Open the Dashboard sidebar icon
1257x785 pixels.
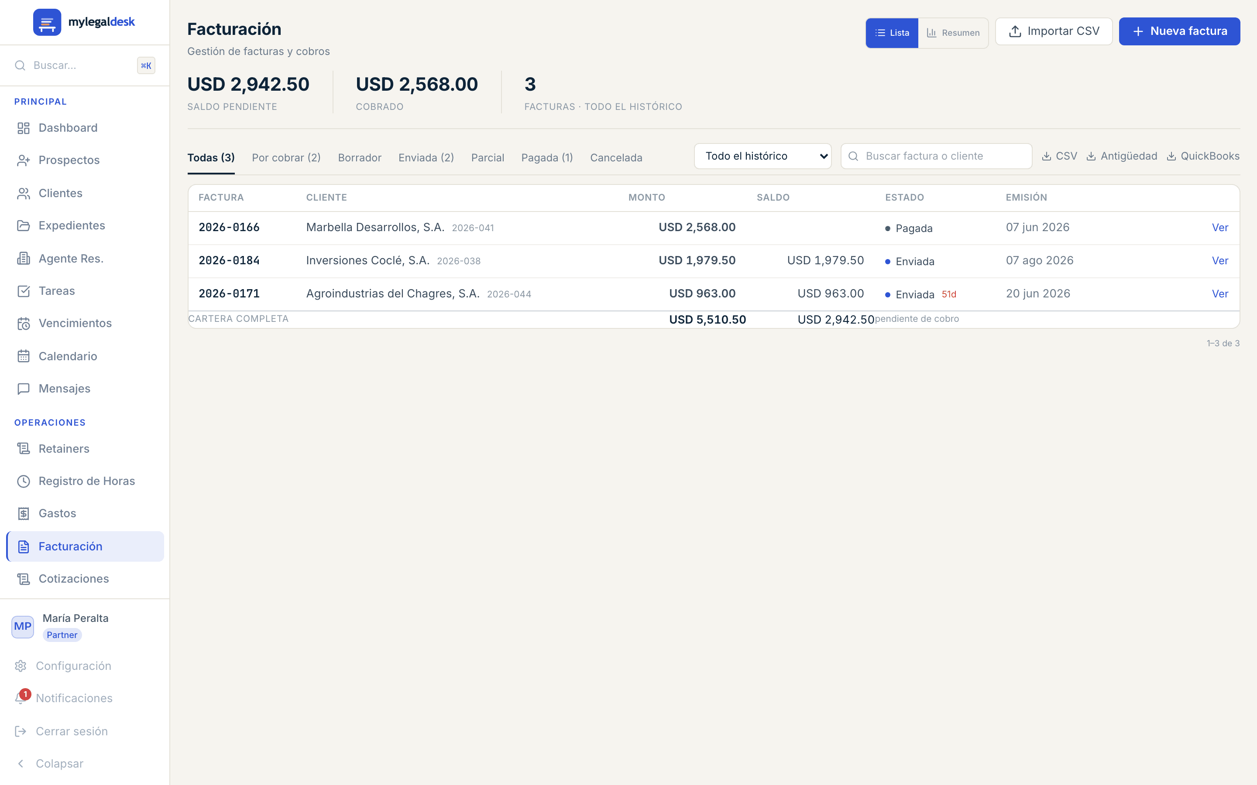pyautogui.click(x=24, y=128)
